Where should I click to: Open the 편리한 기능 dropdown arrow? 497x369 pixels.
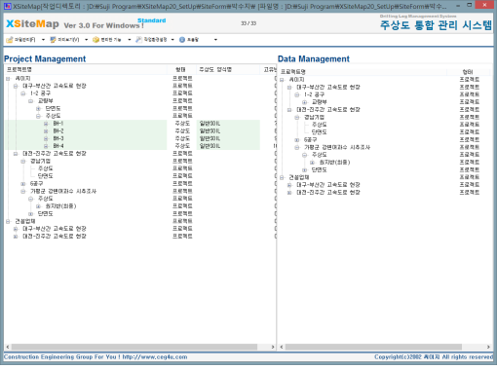pos(130,40)
